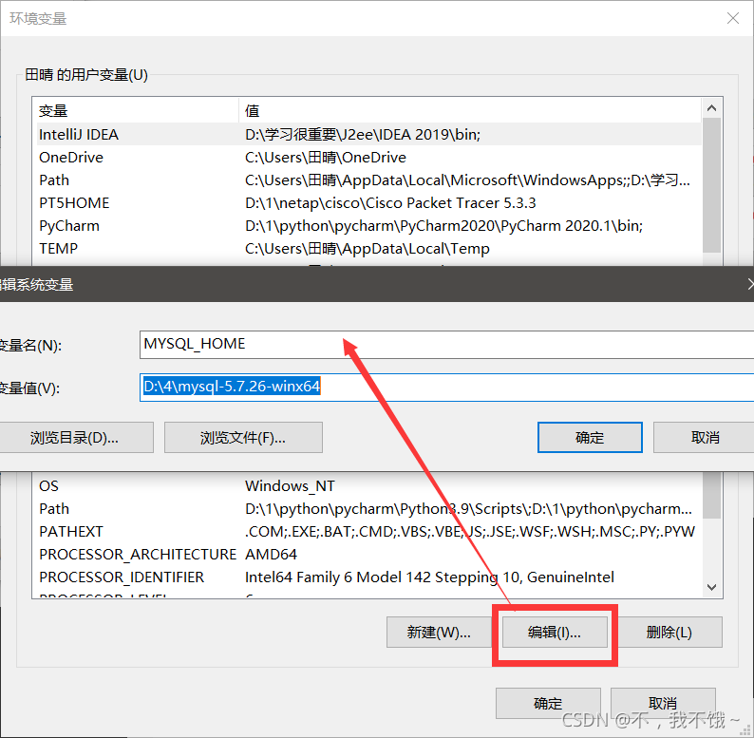754x738 pixels.
Task: Click the 浏览文件(F)... button
Action: 243,437
